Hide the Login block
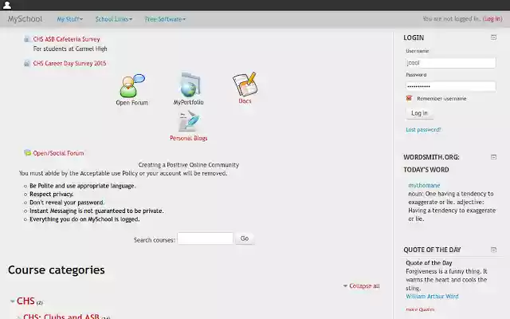 [x=493, y=37]
